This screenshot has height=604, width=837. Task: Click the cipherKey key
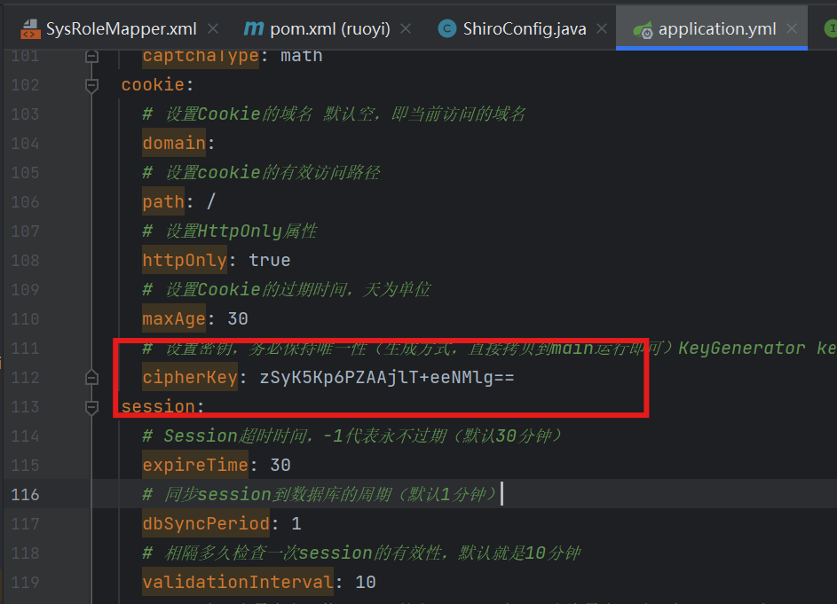pos(190,377)
